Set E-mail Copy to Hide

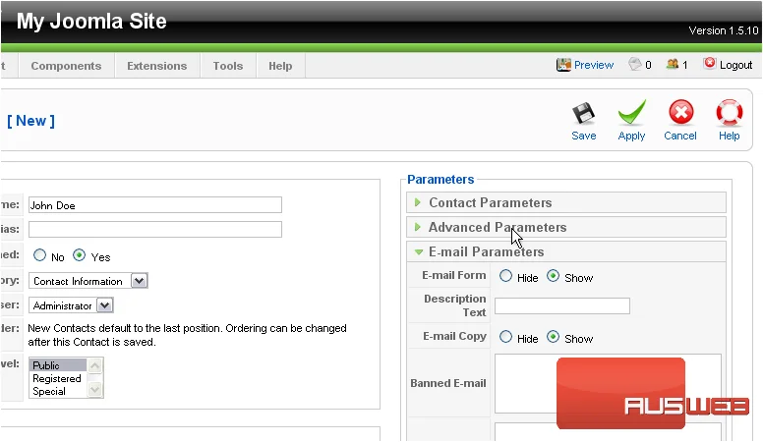505,337
